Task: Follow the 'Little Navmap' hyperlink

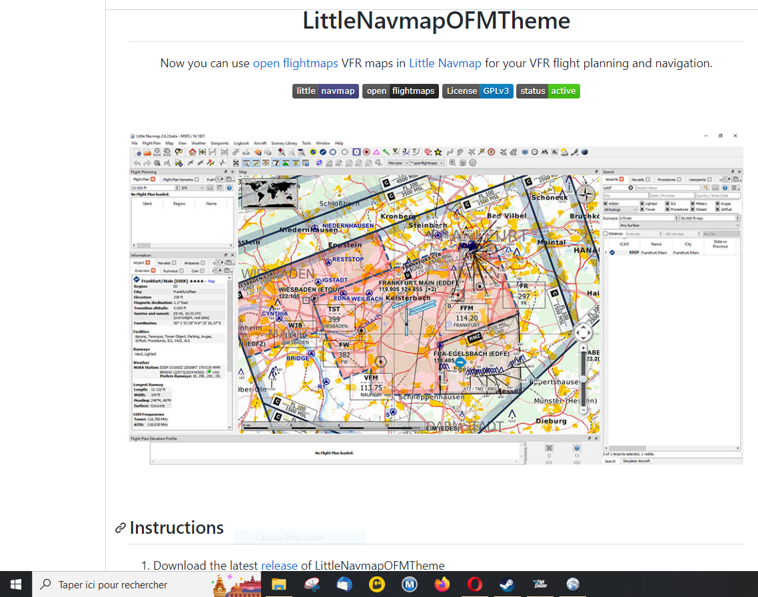Action: click(445, 63)
